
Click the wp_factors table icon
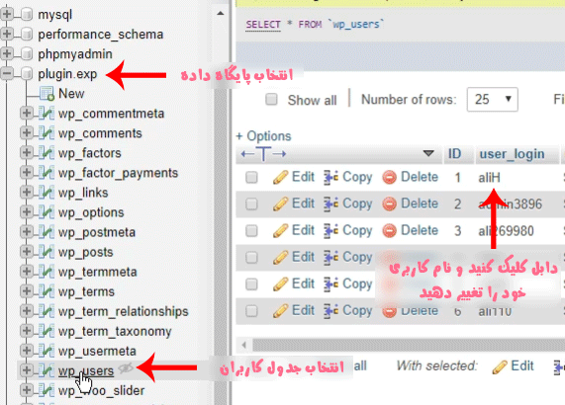point(47,153)
